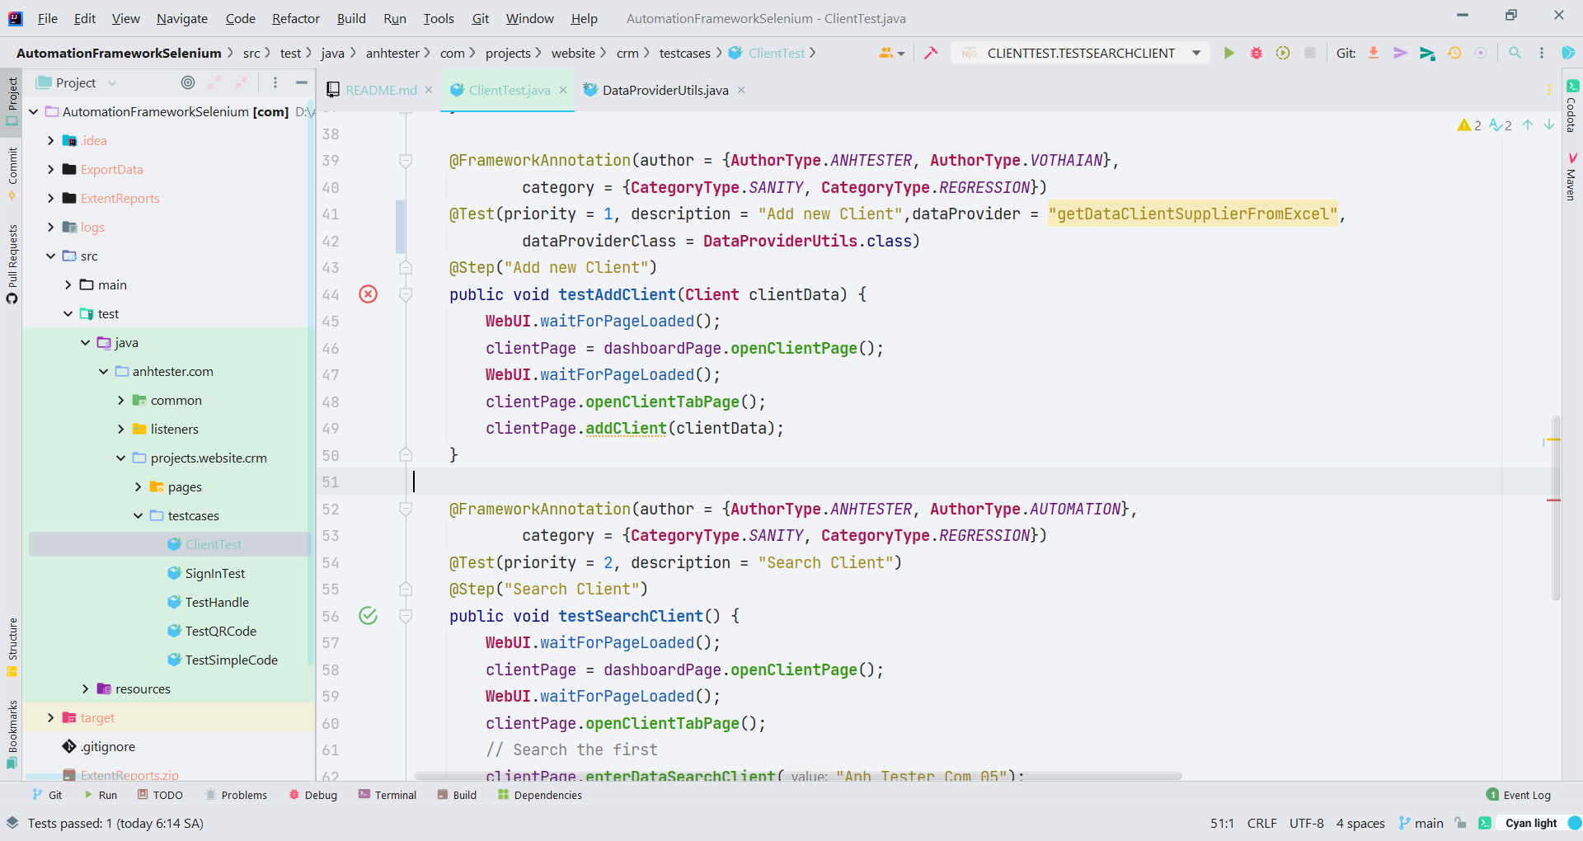Click Git push green arrow icon
This screenshot has width=1583, height=841.
(1427, 53)
